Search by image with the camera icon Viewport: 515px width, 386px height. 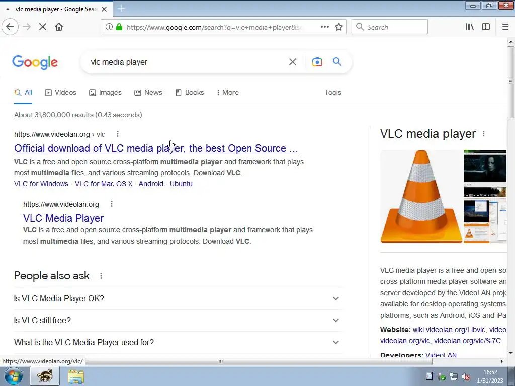tap(317, 62)
